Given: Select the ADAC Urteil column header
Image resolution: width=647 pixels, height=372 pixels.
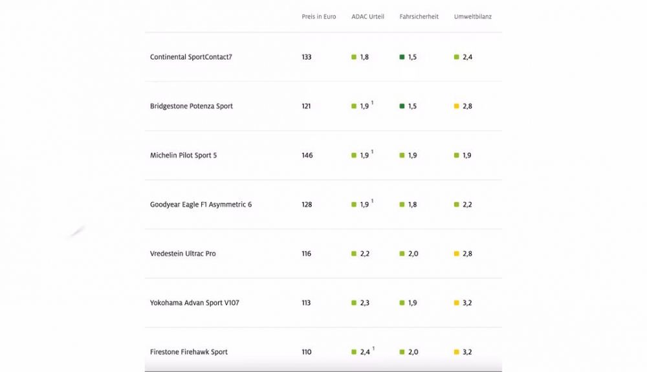Looking at the screenshot, I should coord(367,16).
